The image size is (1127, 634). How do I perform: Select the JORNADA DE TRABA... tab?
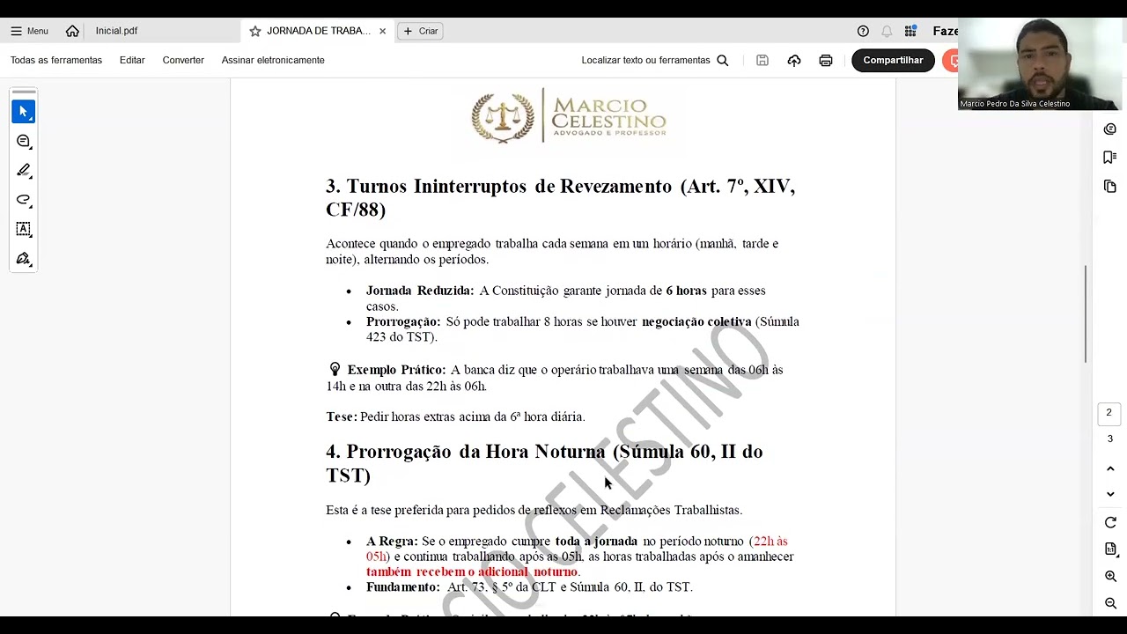pos(319,31)
